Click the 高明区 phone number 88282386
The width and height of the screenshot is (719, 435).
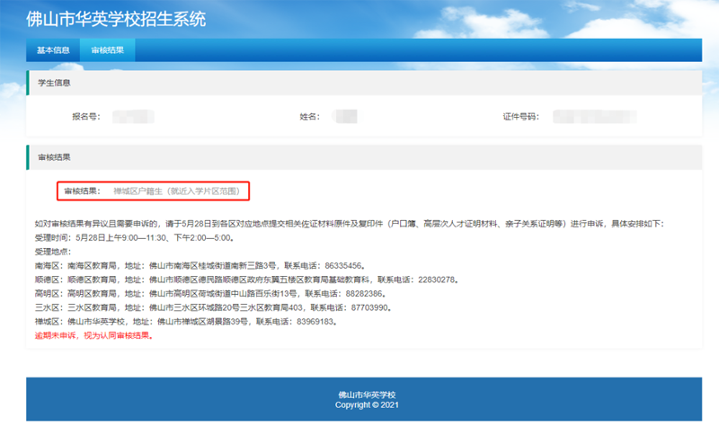point(365,294)
